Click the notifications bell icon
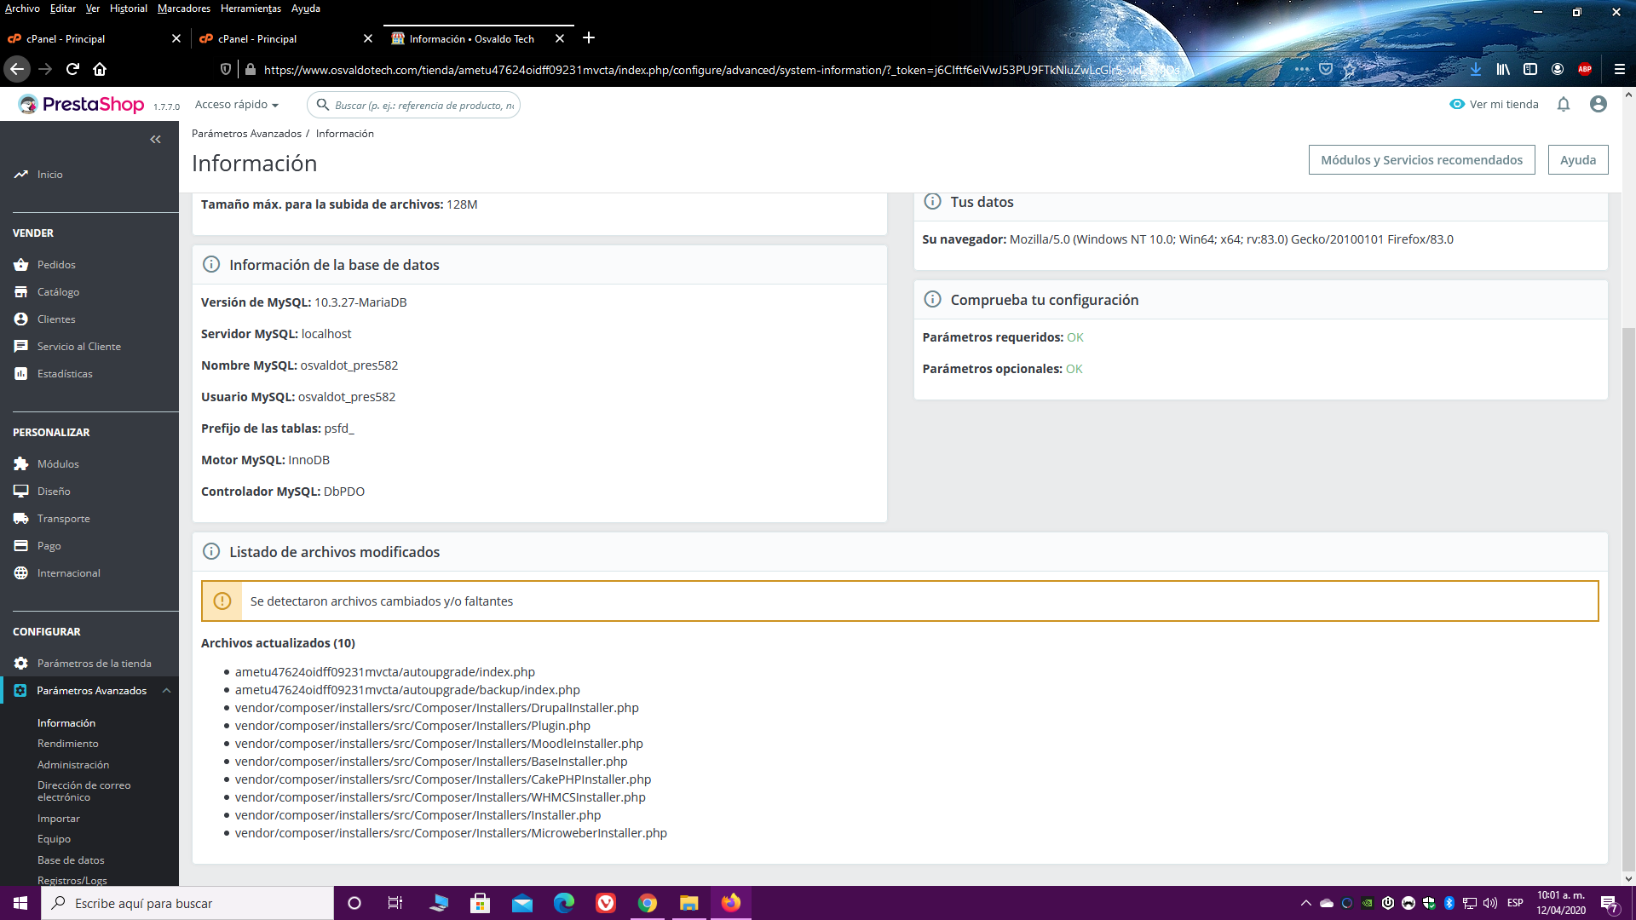Screen dimensions: 1636x920 click(1564, 104)
